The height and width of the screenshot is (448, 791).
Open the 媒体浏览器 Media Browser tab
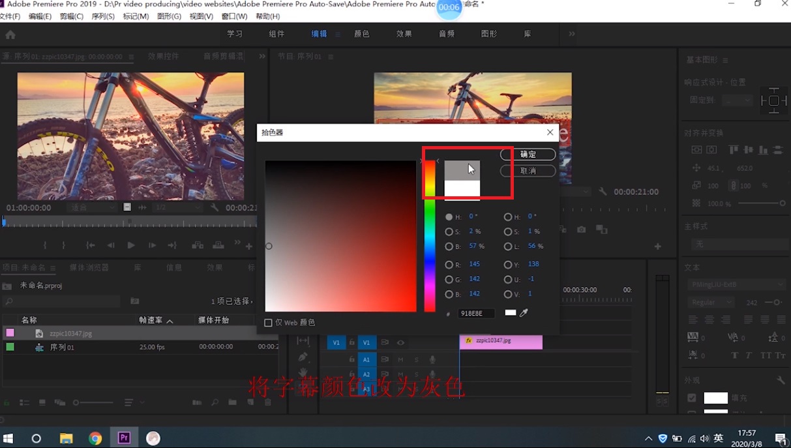89,268
